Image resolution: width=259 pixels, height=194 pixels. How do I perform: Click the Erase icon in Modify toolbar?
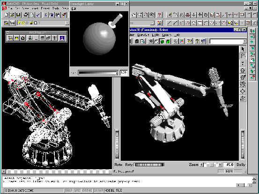(x=169, y=15)
